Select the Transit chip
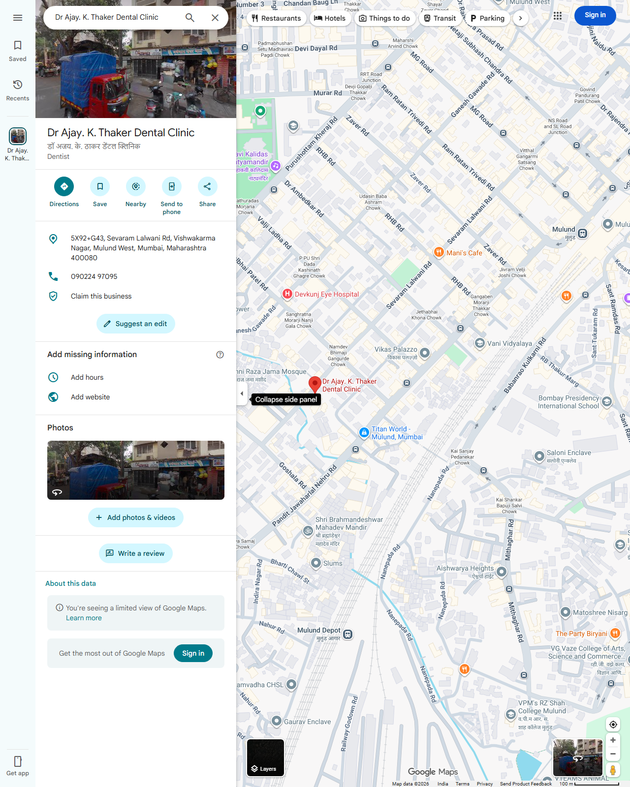 [x=440, y=18]
